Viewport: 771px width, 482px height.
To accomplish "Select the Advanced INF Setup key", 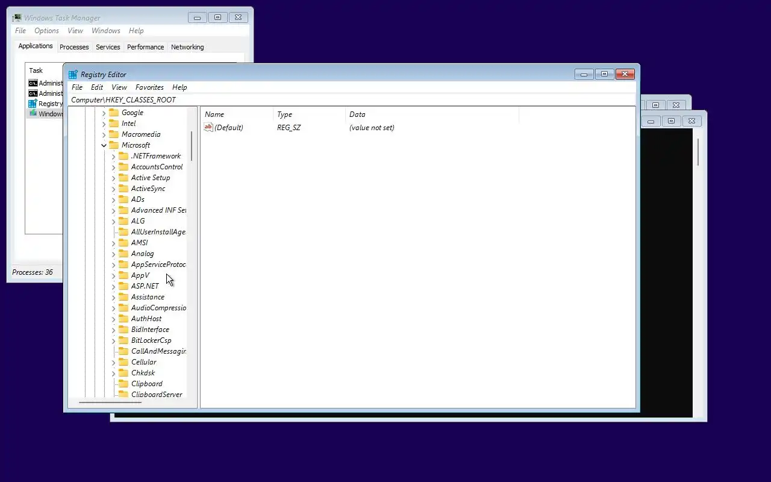I will pyautogui.click(x=158, y=210).
